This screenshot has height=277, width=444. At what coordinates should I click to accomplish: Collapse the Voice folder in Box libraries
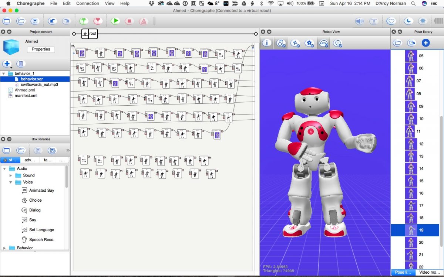click(11, 182)
